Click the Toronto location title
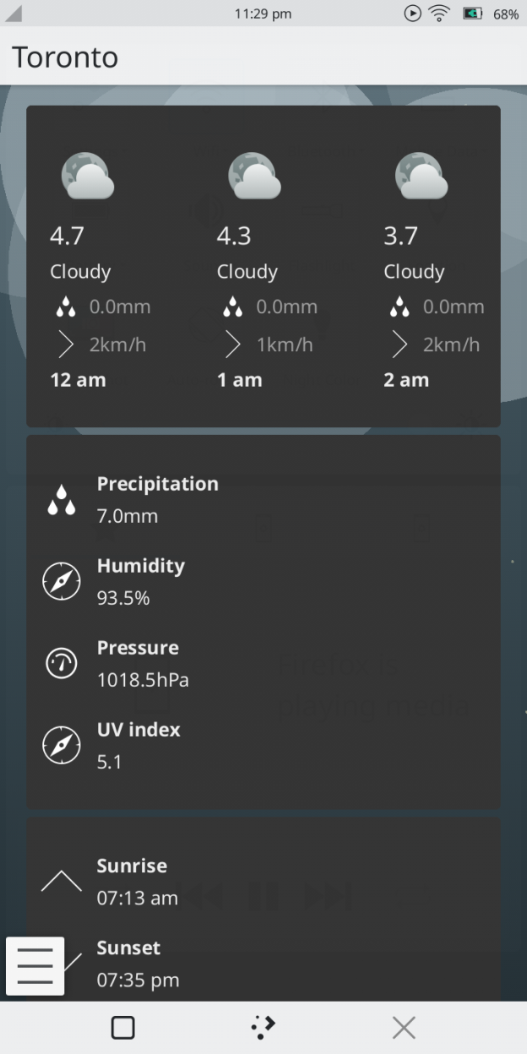 65,57
